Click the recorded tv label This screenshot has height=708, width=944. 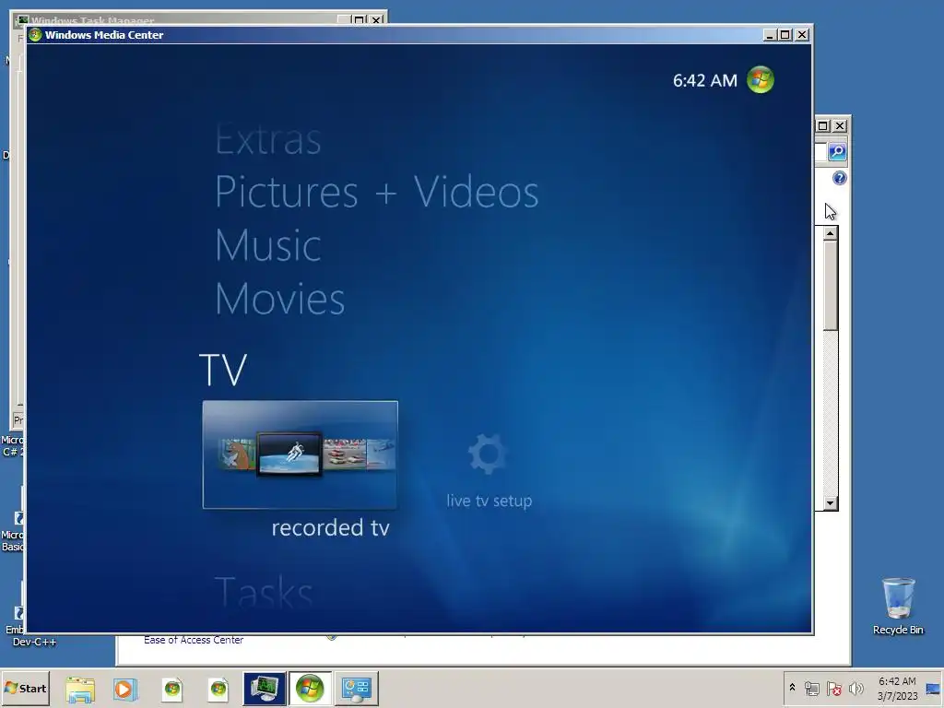click(331, 527)
